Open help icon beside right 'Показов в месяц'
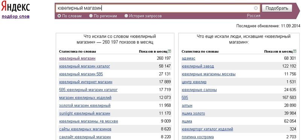This screenshot has width=301, height=140. pos(295,51)
